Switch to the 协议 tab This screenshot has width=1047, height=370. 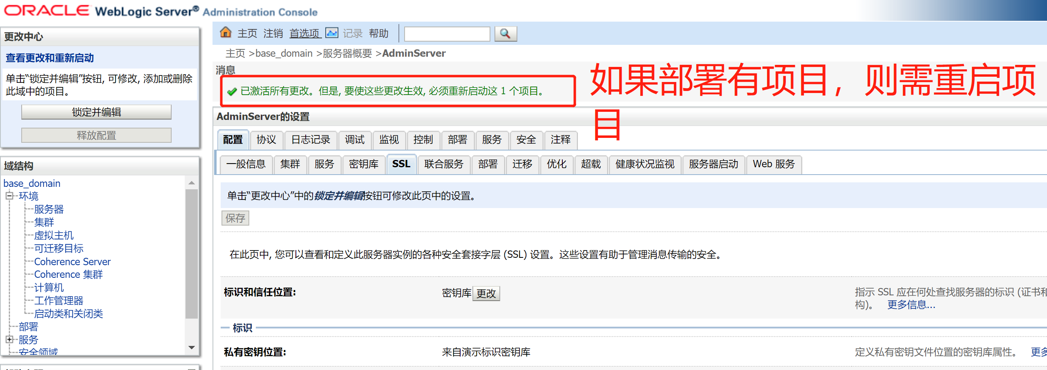coord(266,140)
